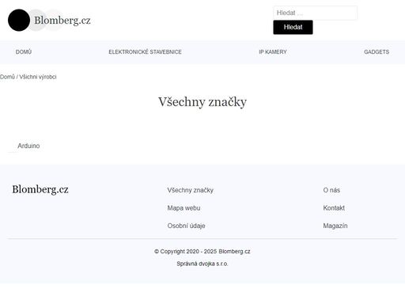Screen dimensions: 405x304
Task: Click the Domů breadcrumb link
Action: pyautogui.click(x=7, y=77)
